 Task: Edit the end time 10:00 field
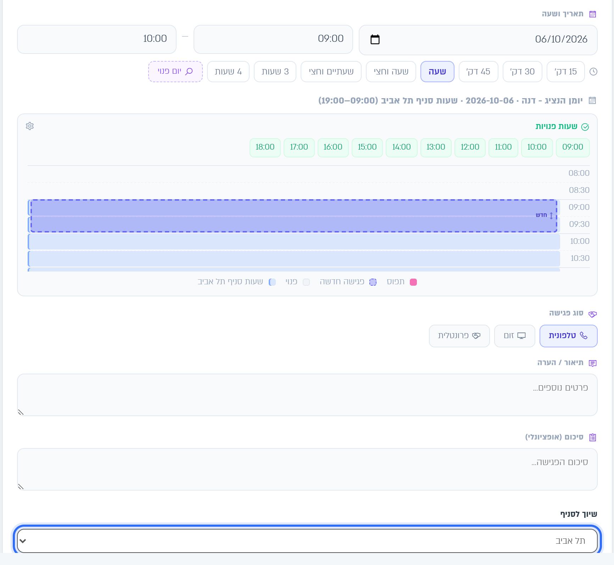pos(97,39)
